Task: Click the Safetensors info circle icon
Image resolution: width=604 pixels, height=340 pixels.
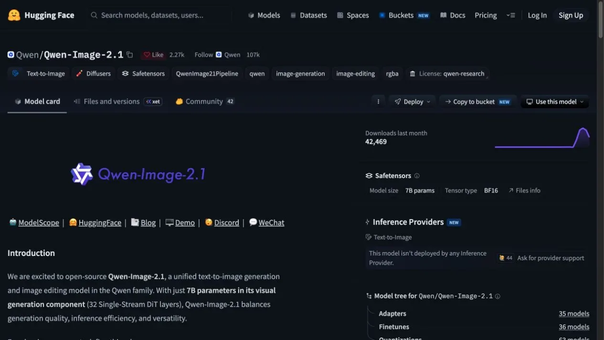Action: point(417,176)
